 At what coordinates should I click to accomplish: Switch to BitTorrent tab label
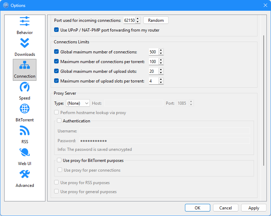coord(25,120)
